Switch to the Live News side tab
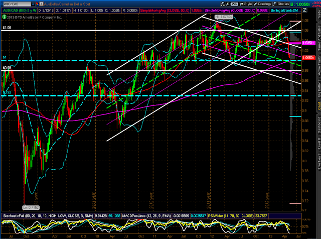 tap(319, 162)
